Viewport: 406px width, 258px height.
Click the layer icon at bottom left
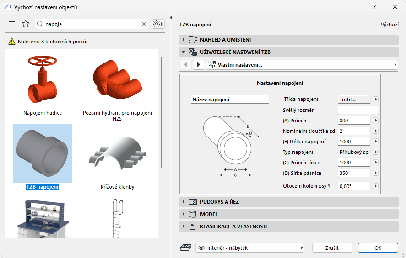[x=185, y=247]
